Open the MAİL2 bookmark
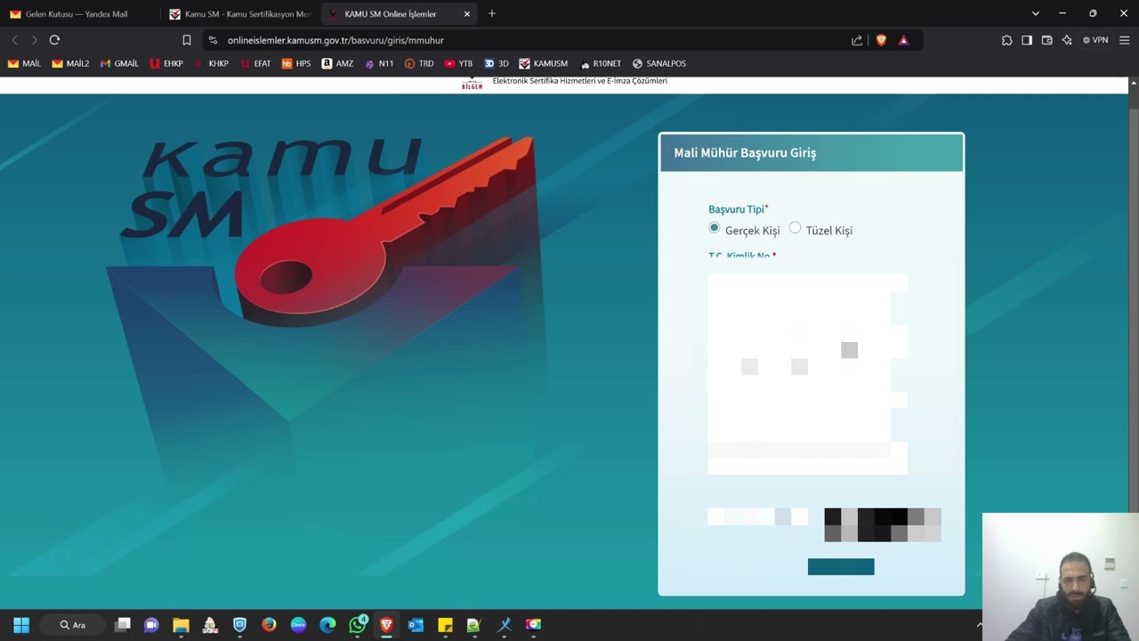Viewport: 1139px width, 641px height. 70,64
